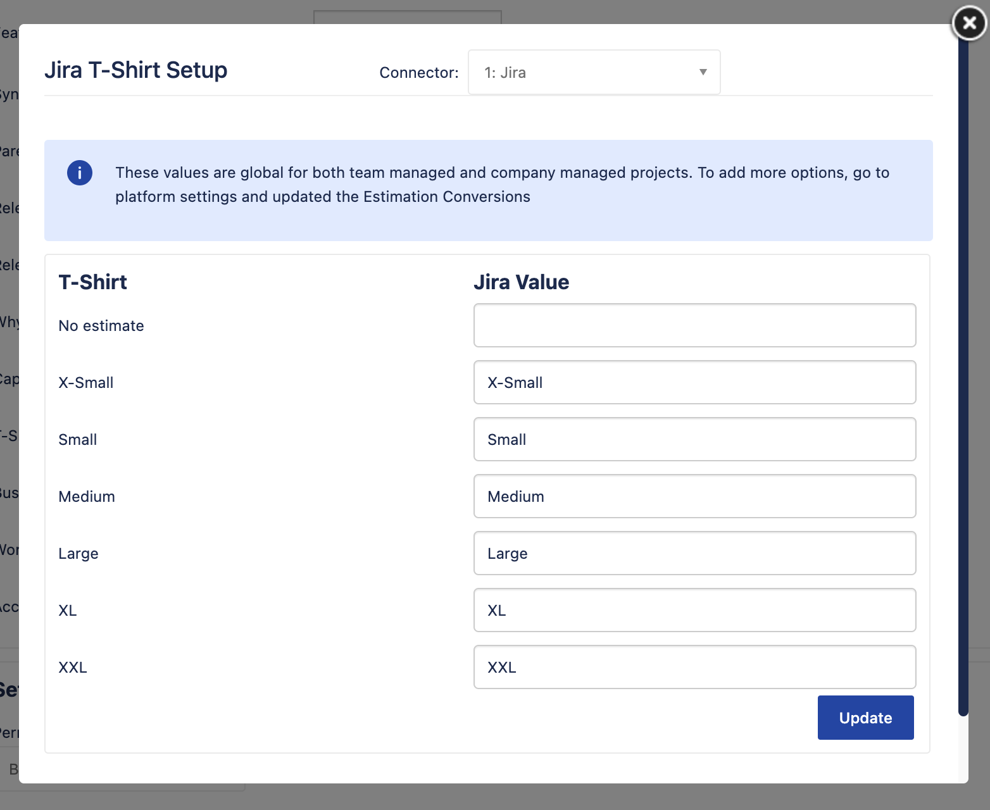Close the Jira T-Shirt Setup dialog

click(969, 23)
